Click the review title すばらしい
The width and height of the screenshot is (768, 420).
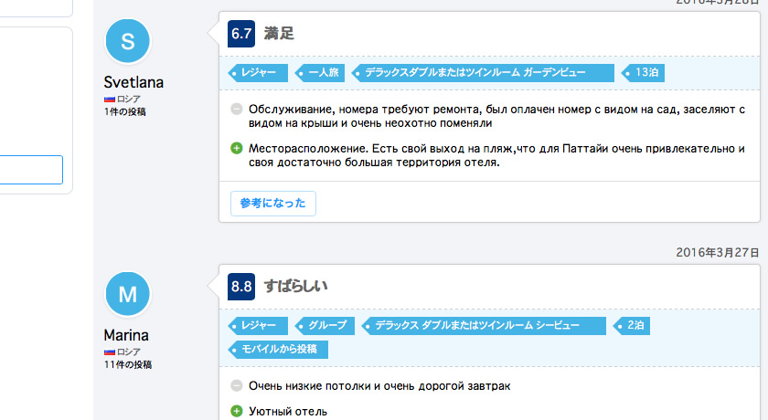click(x=295, y=287)
